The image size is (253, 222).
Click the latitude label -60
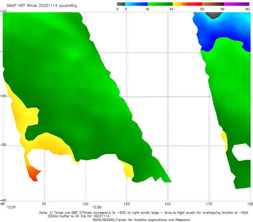pyautogui.click(x=3, y=200)
